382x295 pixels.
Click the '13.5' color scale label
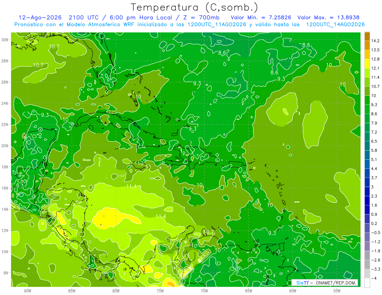(375, 50)
